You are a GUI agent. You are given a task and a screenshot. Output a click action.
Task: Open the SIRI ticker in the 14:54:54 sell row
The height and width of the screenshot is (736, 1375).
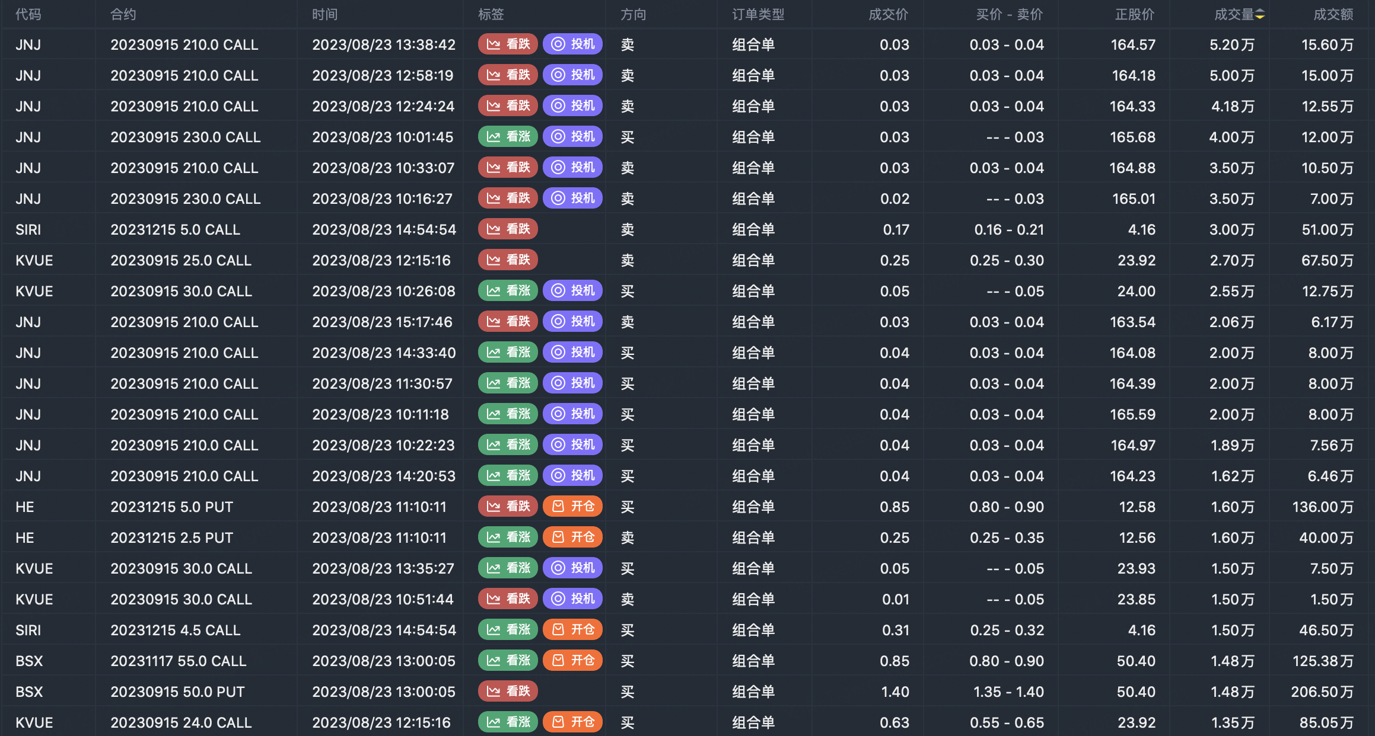pyautogui.click(x=28, y=229)
